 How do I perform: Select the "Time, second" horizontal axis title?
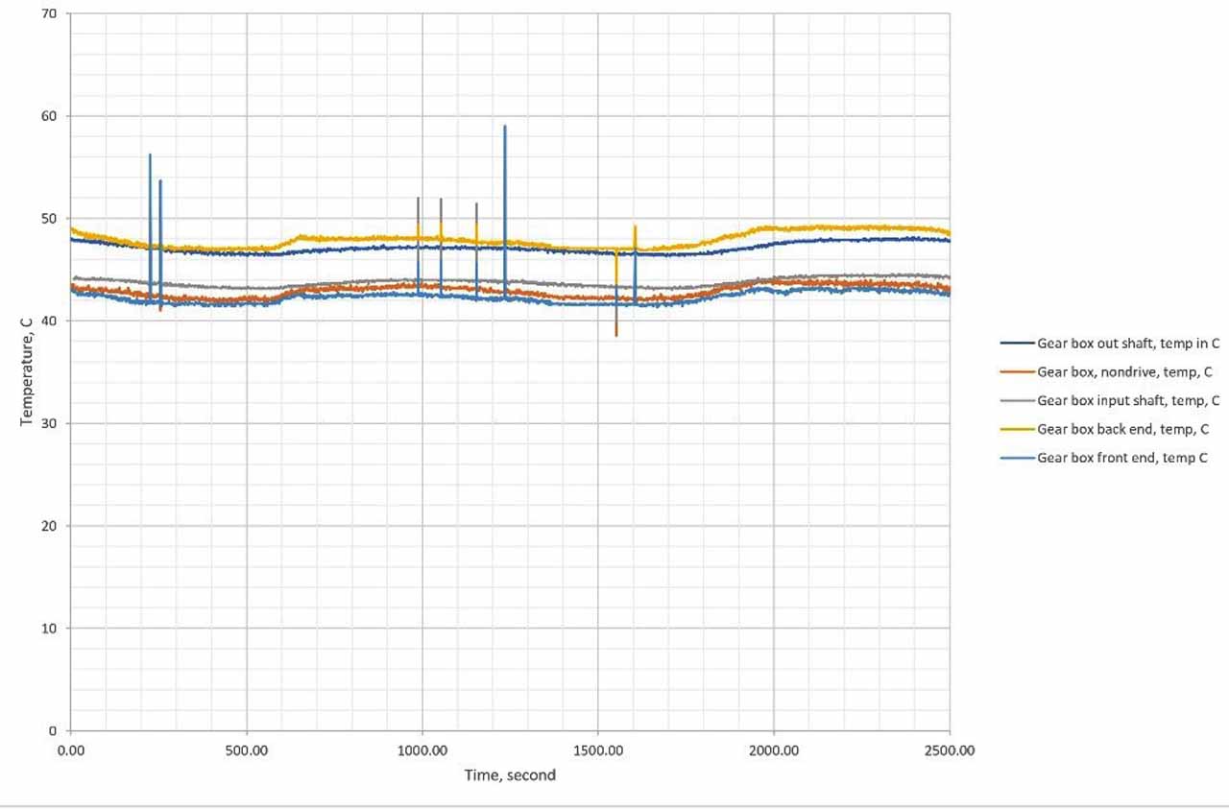(510, 774)
